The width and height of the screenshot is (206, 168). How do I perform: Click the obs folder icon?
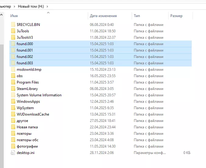[x=13, y=76]
